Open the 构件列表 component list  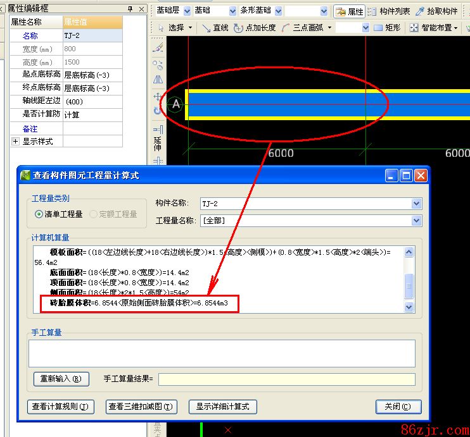point(389,11)
